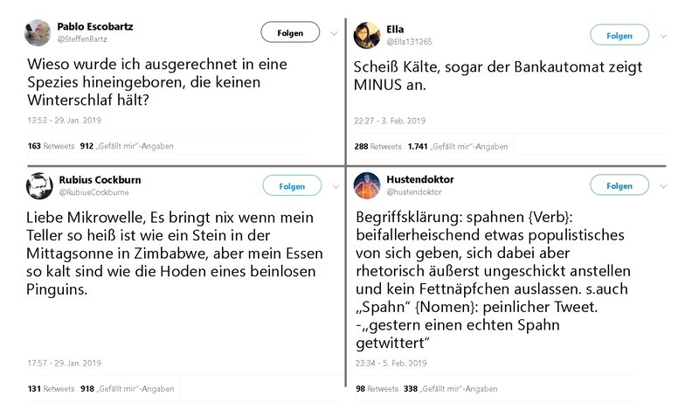Expand options chevron on Rubius Cockburn tweet
Image resolution: width=699 pixels, height=410 pixels.
coord(336,186)
